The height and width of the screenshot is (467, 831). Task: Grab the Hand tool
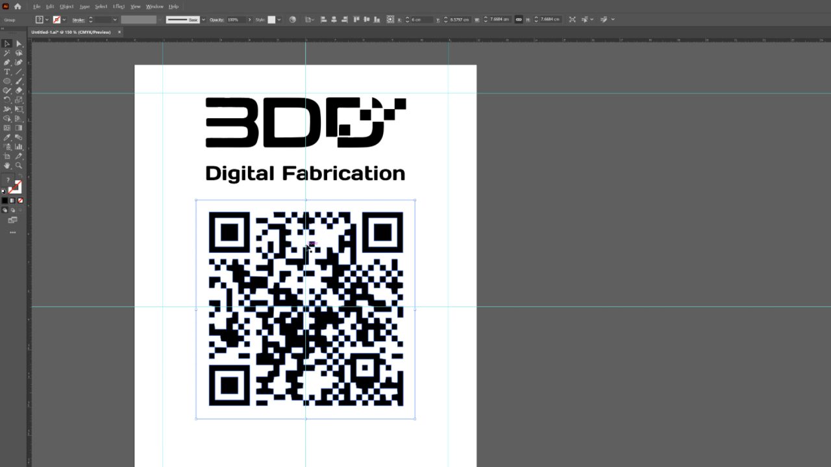[x=8, y=165]
